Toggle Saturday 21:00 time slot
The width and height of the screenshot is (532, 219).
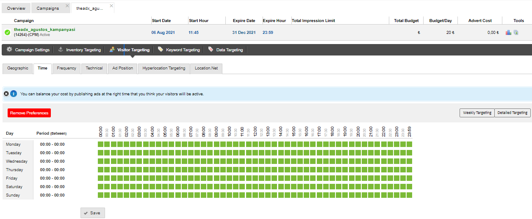[371, 186]
